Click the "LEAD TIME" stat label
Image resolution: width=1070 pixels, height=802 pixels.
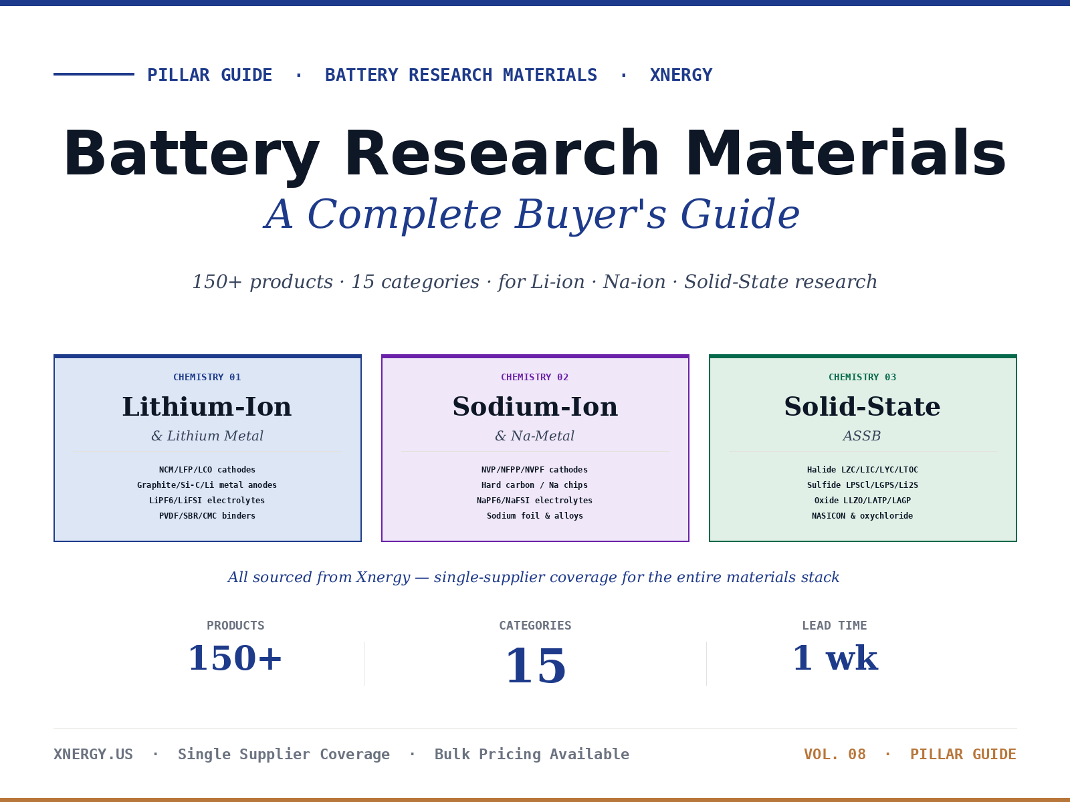(835, 626)
